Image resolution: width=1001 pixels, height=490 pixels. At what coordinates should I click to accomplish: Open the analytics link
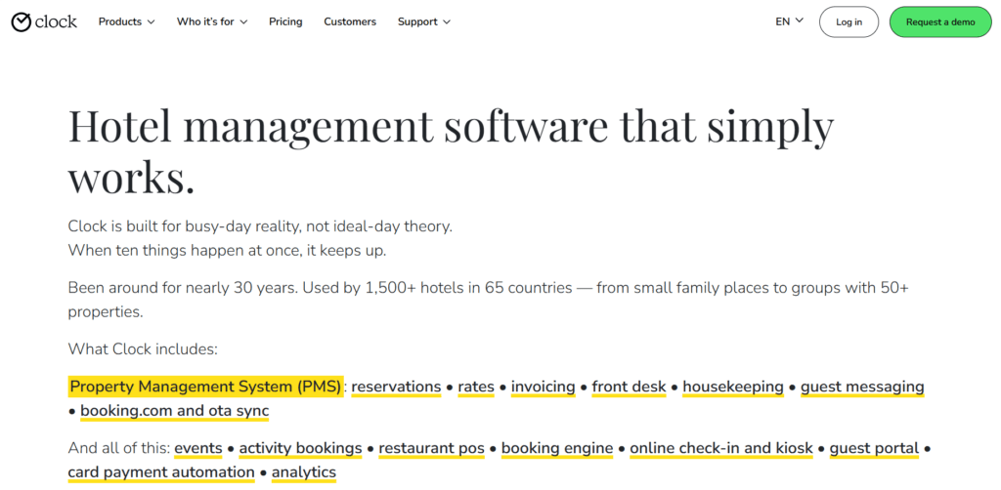pos(304,472)
